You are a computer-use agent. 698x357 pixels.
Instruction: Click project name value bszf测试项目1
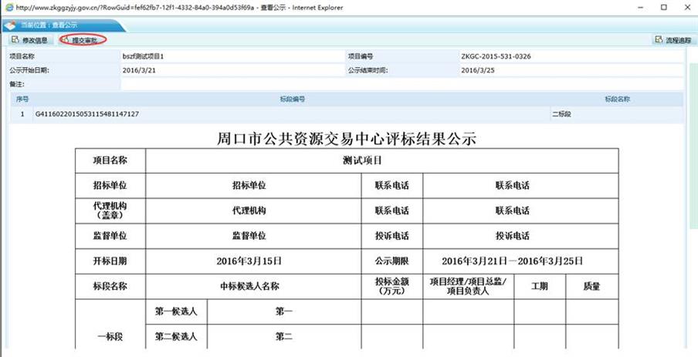click(x=144, y=56)
